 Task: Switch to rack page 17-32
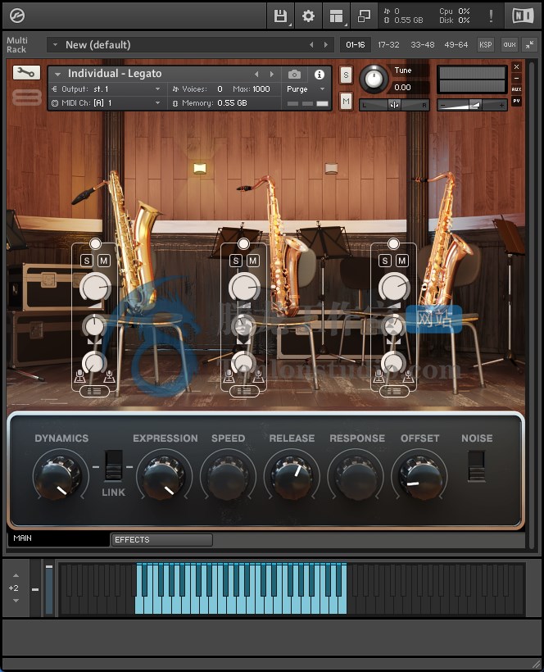(x=388, y=44)
